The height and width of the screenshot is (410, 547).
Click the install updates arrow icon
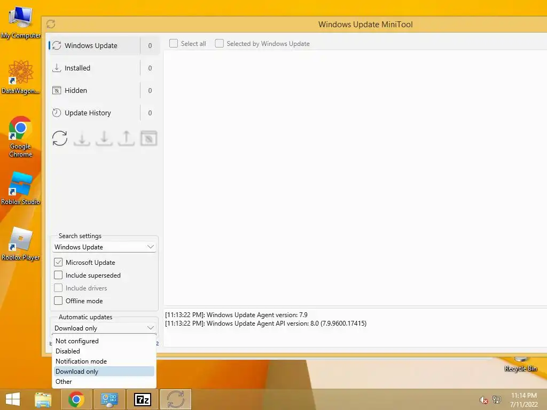pos(104,138)
